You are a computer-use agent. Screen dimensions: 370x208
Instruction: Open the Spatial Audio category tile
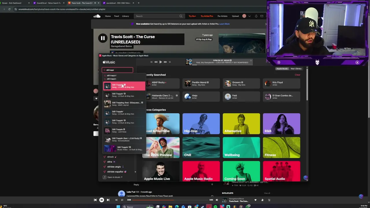click(x=282, y=171)
